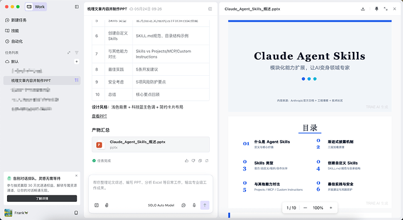403x220 pixels.
Task: Open the selected task's step list icon
Action: pos(77,81)
